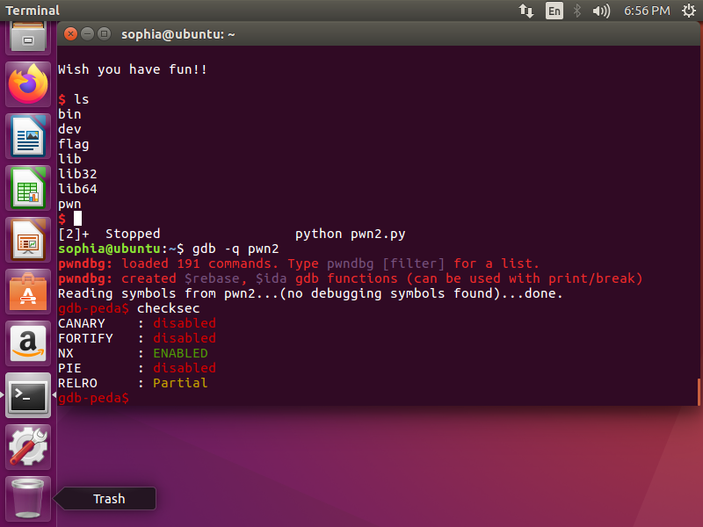
Task: Open Firefox from the launcher
Action: (28, 84)
